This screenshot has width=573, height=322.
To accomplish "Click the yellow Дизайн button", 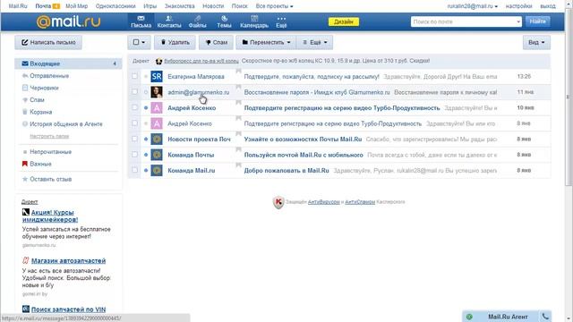I will click(344, 21).
